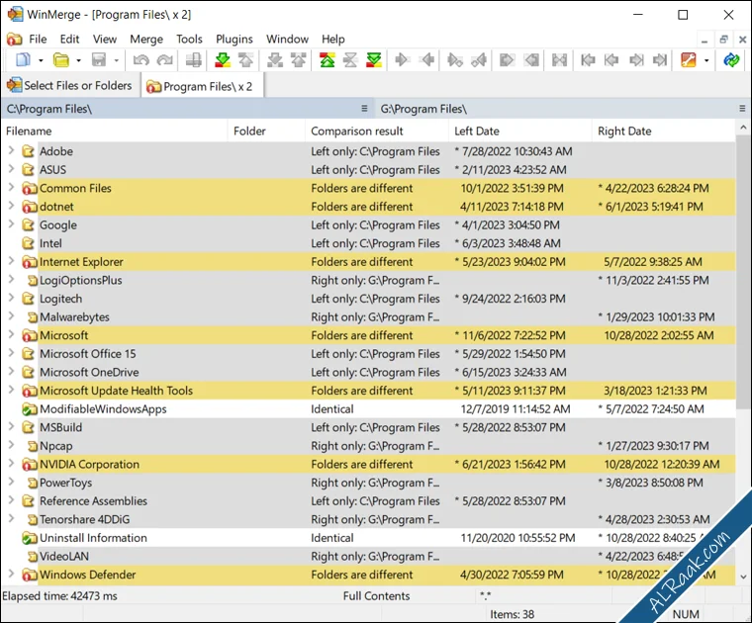Jump to Last Difference double-down arrow
752x623 pixels.
pos(374,60)
